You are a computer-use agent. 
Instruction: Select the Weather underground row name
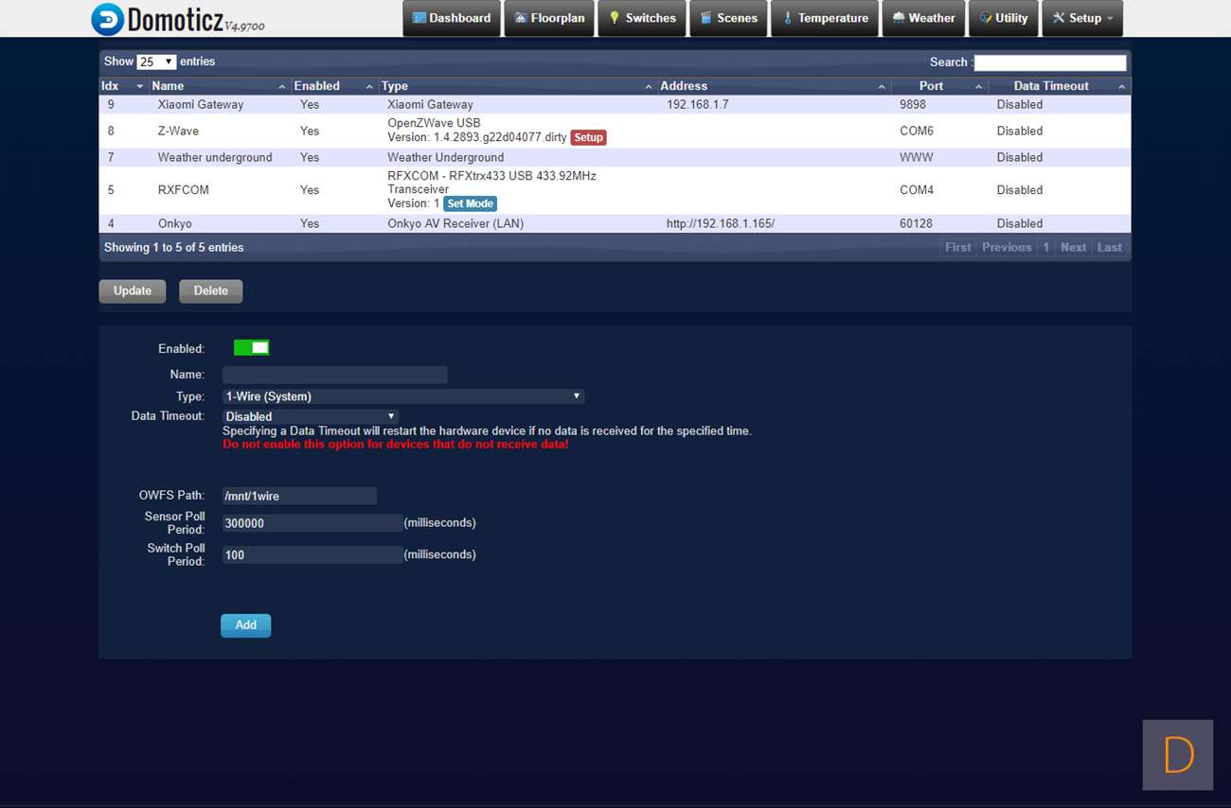(x=215, y=158)
